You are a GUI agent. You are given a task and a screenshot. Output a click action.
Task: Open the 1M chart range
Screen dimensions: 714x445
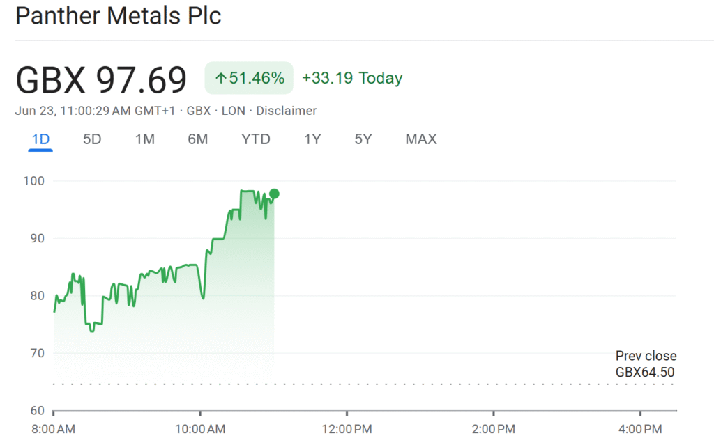144,139
